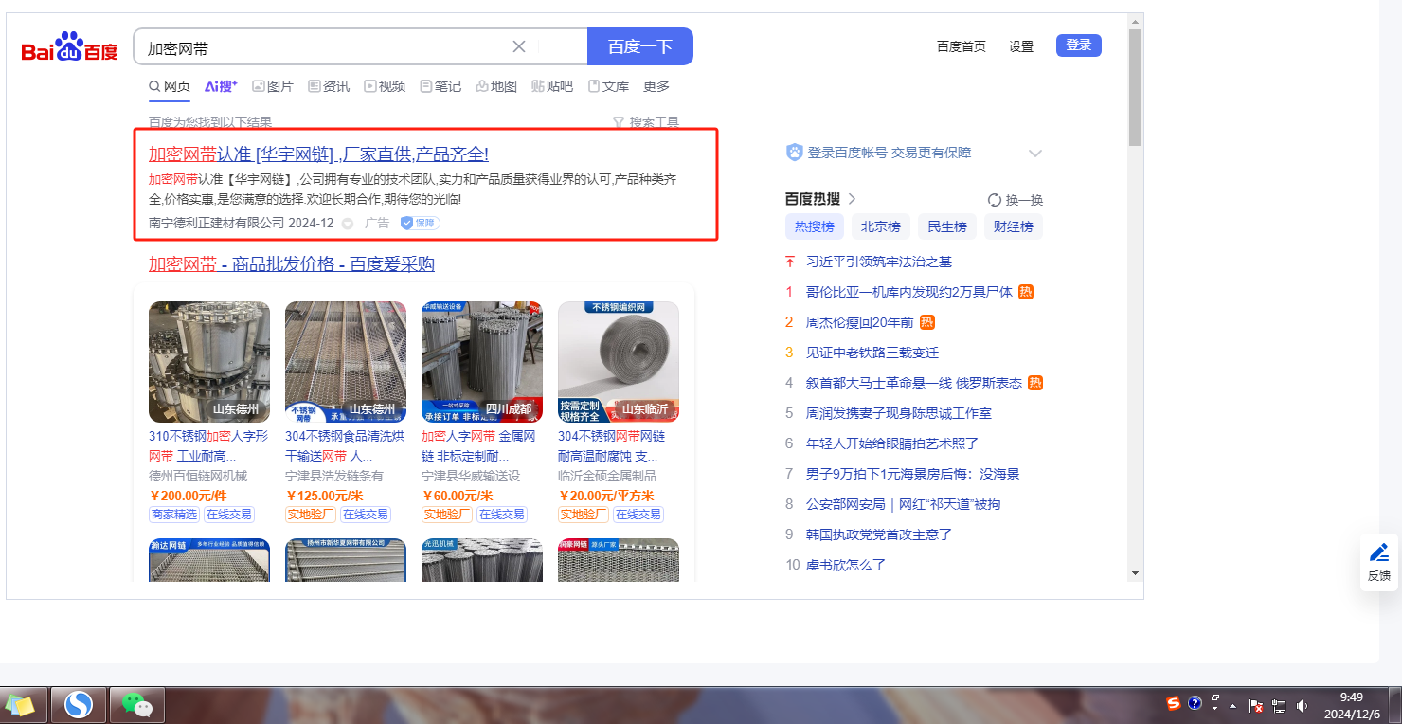The height and width of the screenshot is (724, 1402).
Task: Click the 登录百度帐号 shield icon
Action: click(x=795, y=153)
